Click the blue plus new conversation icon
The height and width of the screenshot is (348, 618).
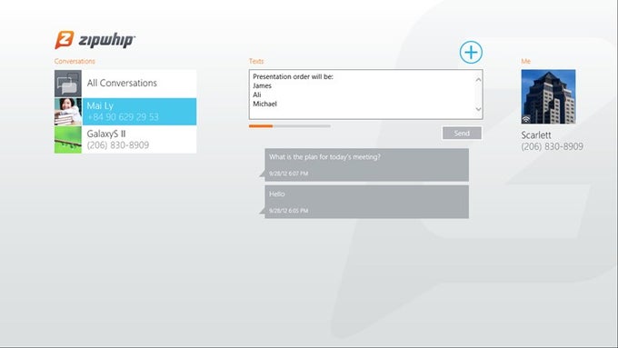[x=471, y=52]
